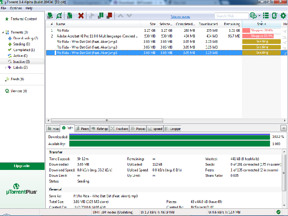Click the web search globe icon

253,16
